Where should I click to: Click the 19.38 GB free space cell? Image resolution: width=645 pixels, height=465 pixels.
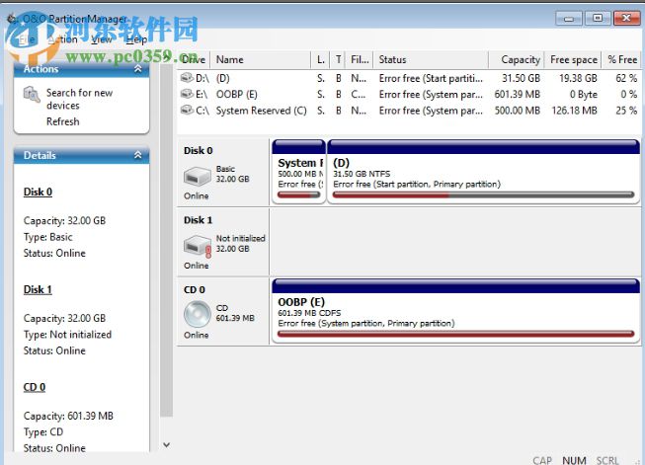(x=578, y=78)
